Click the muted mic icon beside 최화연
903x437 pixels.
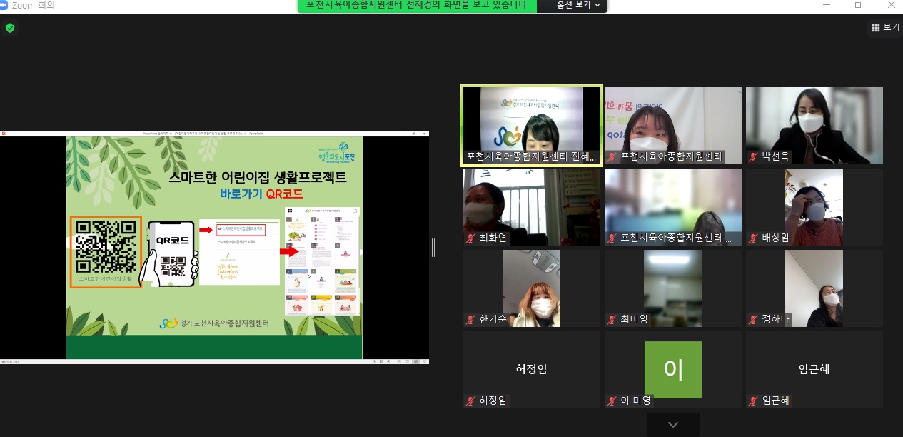coord(470,238)
